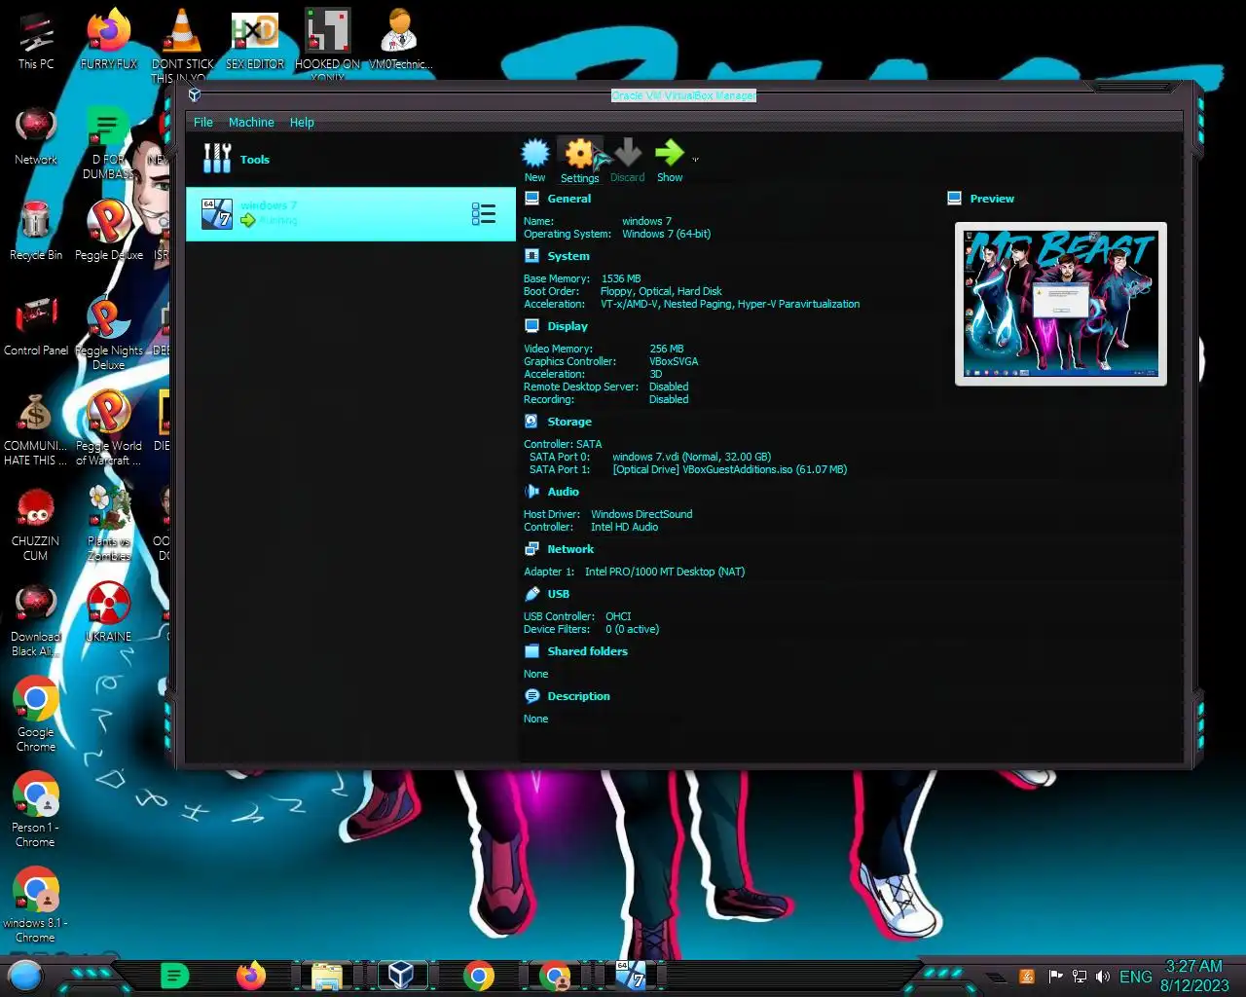Screen dimensions: 1246x997
Task: Select the Google Chrome desktop shortcut
Action: click(x=36, y=715)
